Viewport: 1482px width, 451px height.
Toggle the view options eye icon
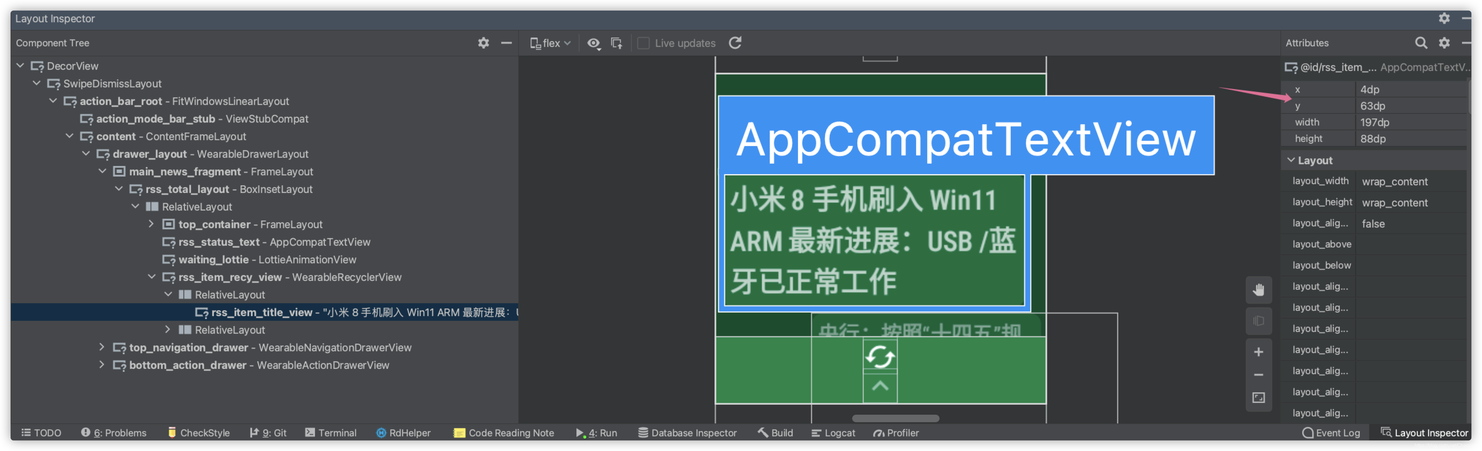pos(594,43)
